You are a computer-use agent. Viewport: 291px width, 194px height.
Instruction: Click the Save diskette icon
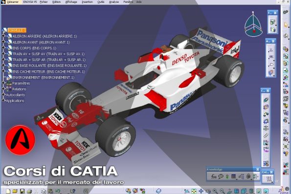pyautogui.click(x=22, y=191)
